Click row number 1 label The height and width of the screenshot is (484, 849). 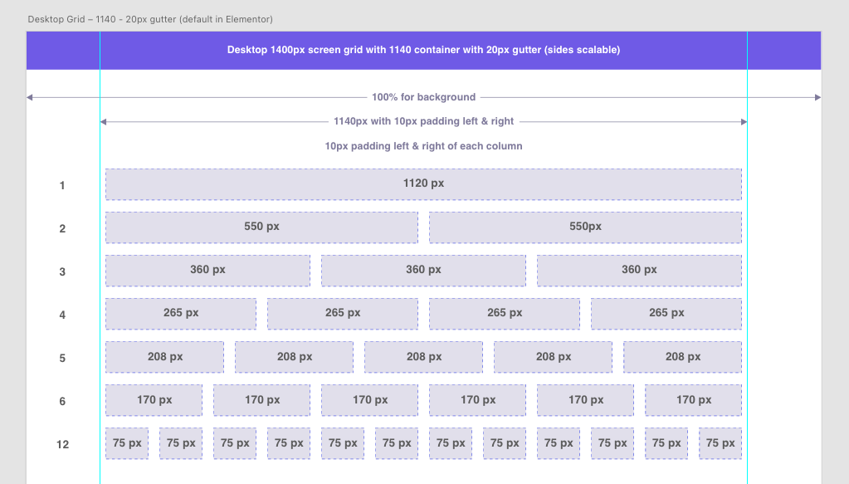pyautogui.click(x=62, y=185)
